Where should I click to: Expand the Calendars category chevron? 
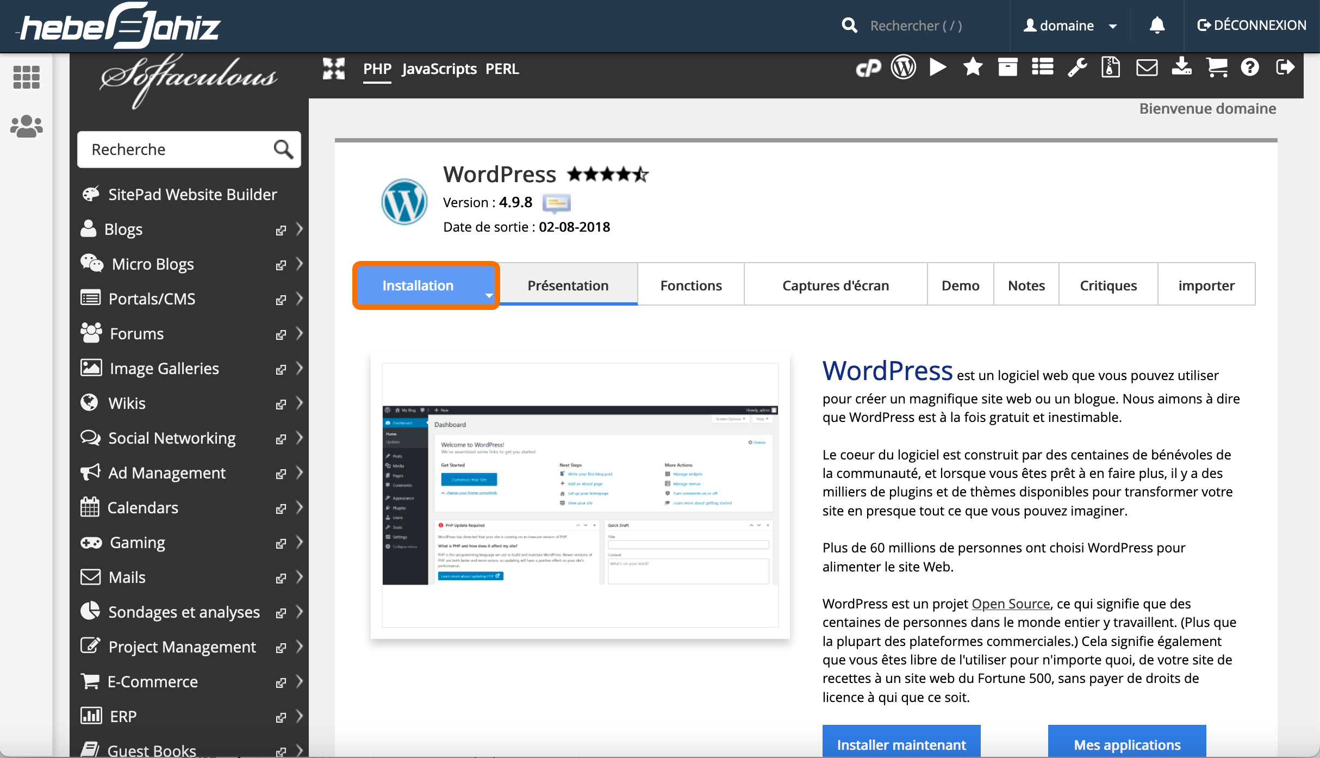300,507
